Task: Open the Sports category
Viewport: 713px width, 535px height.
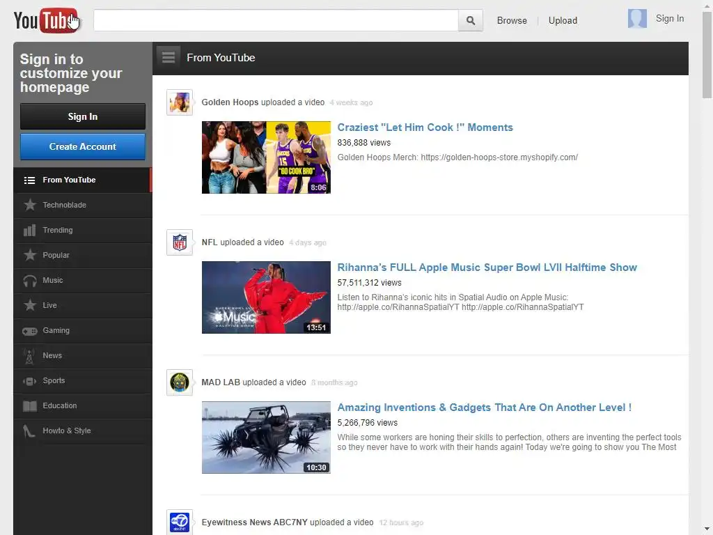Action: point(83,381)
